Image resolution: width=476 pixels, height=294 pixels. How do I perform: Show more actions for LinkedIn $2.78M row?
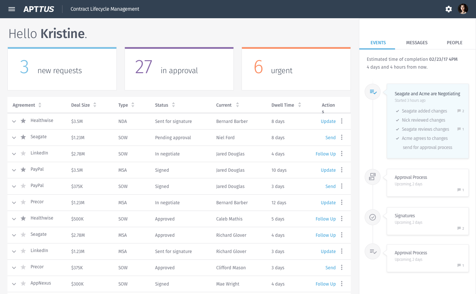tap(342, 154)
